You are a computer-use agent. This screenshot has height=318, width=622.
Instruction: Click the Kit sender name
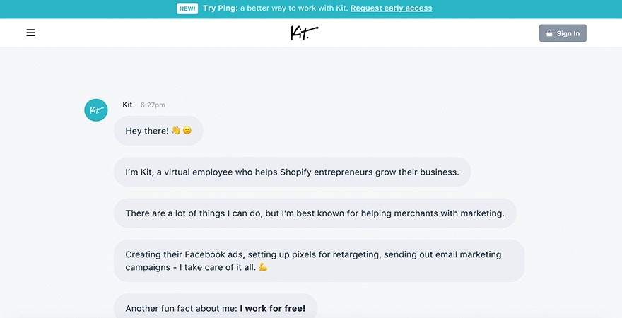127,105
